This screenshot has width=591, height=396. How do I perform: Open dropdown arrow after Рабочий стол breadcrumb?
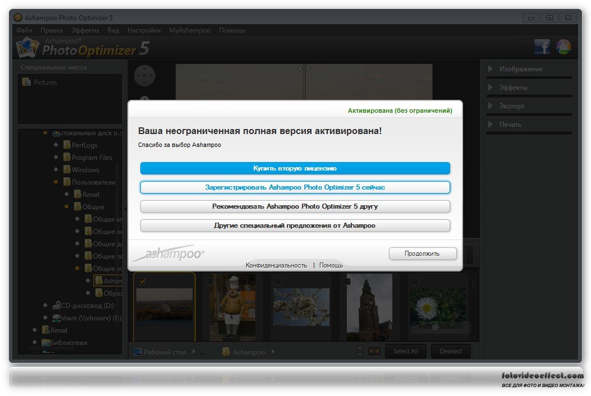[x=194, y=352]
